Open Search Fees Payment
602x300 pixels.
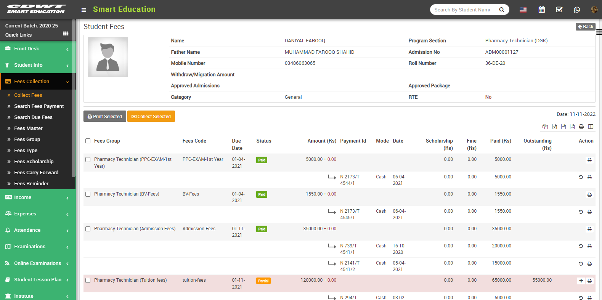(x=39, y=106)
